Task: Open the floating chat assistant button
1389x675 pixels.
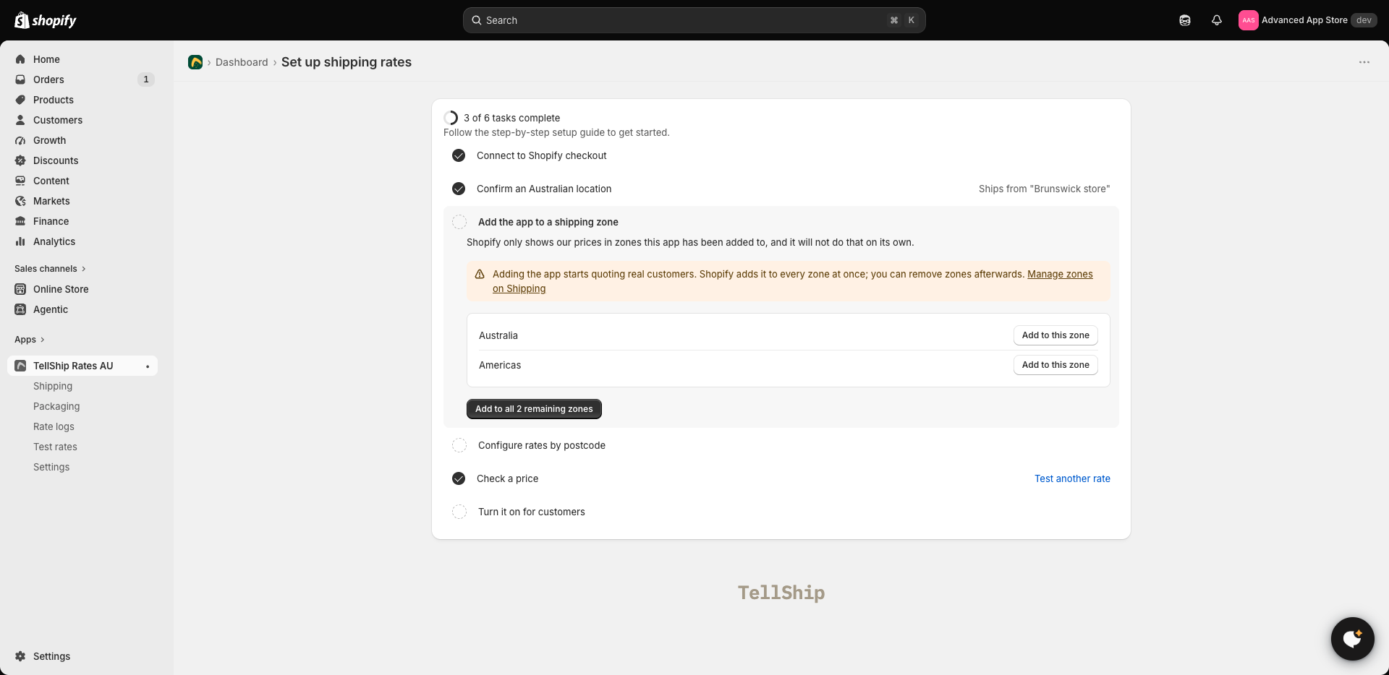Action: click(x=1353, y=639)
